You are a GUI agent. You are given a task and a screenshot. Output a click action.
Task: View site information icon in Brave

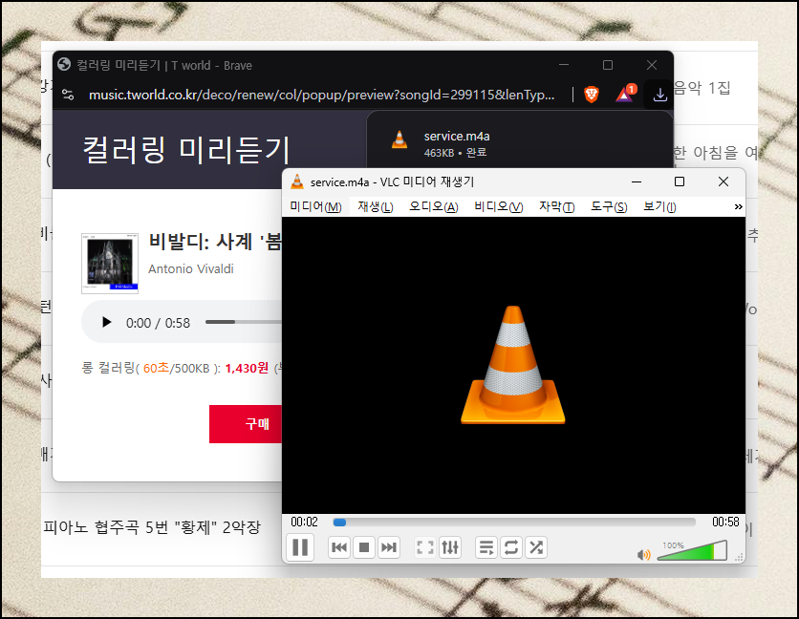pyautogui.click(x=68, y=95)
